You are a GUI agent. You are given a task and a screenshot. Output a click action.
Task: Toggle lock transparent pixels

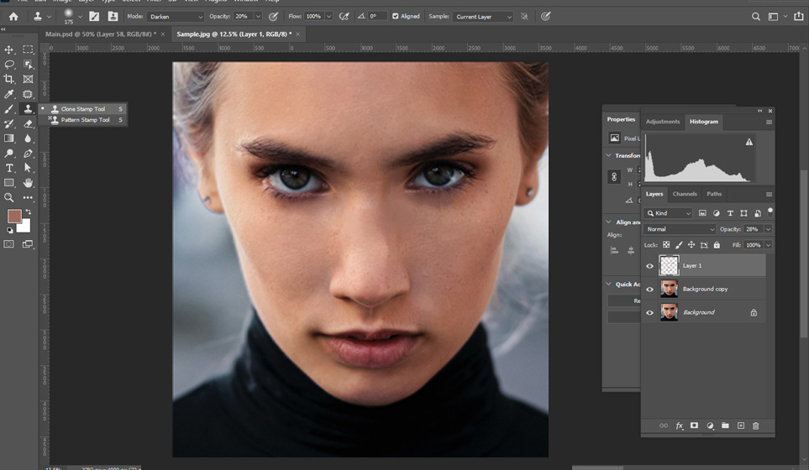point(666,245)
